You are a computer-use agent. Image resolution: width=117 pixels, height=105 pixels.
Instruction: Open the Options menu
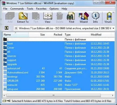point(54,9)
